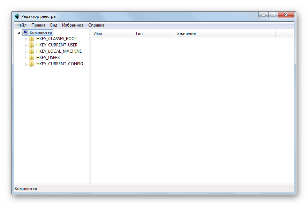The image size is (308, 206).
Task: Collapse the Компьютер root node
Action: (19, 33)
